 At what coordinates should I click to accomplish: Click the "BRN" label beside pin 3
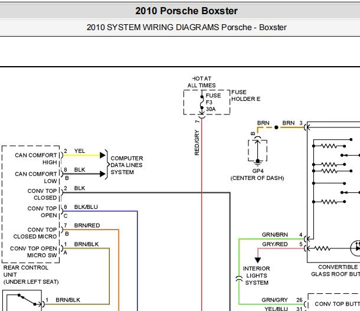(x=289, y=123)
